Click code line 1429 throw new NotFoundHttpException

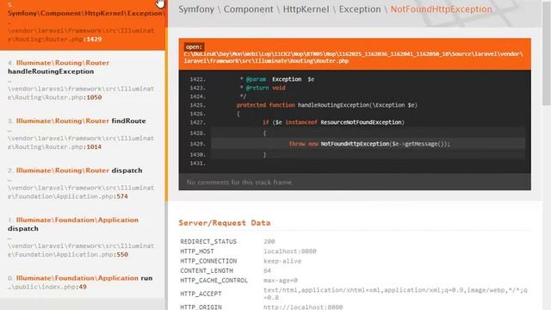pos(368,144)
